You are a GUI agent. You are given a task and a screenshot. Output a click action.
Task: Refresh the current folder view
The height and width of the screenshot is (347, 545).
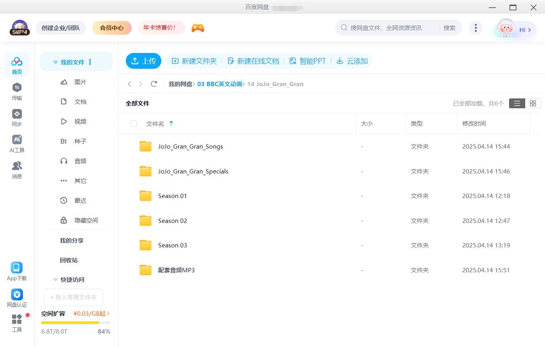154,84
